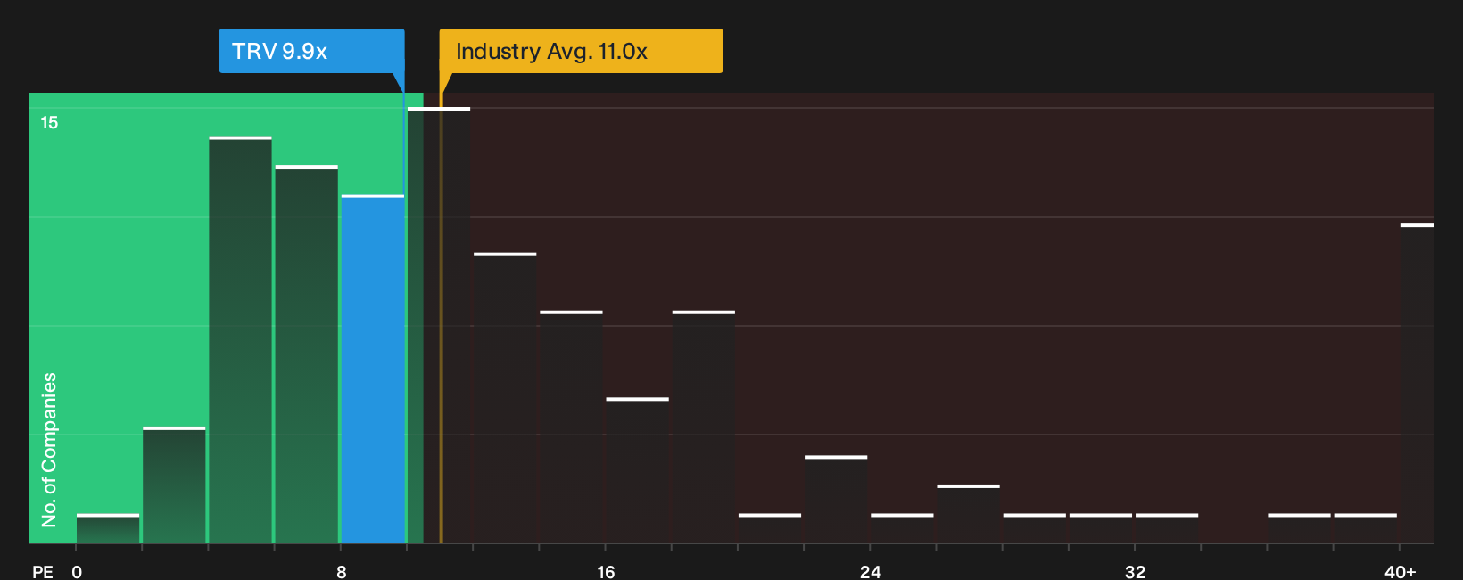Click the x-axis label 24

(871, 571)
